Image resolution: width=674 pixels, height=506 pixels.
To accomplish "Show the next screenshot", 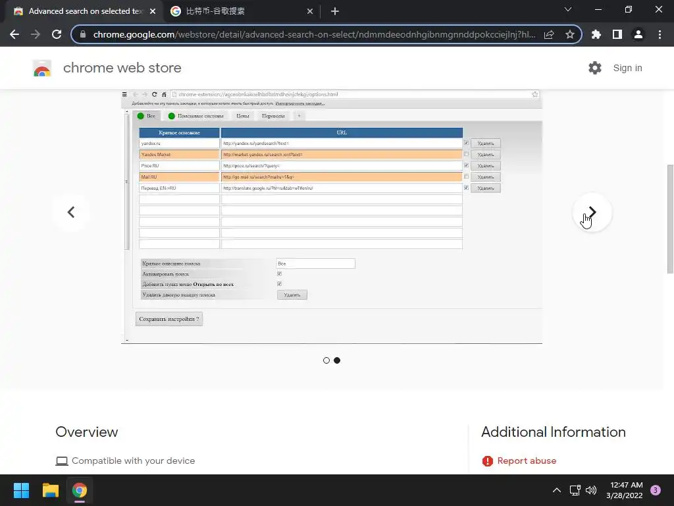I will [x=592, y=212].
